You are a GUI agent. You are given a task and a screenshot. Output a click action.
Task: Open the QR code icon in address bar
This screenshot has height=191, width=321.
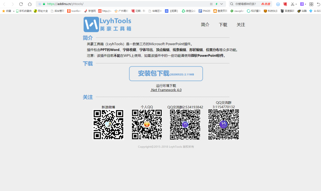(x=211, y=4)
